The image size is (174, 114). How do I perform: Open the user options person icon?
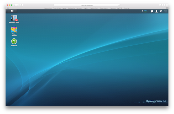[x=157, y=11]
